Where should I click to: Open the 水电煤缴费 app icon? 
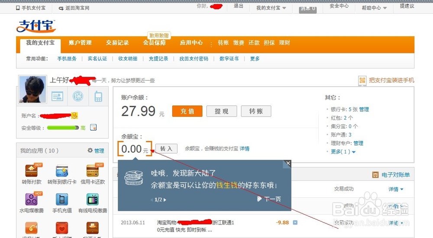click(31, 199)
